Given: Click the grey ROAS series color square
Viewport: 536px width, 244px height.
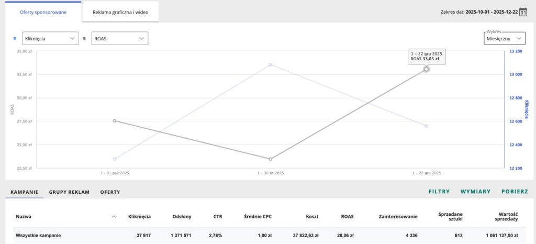Looking at the screenshot, I should pos(84,38).
